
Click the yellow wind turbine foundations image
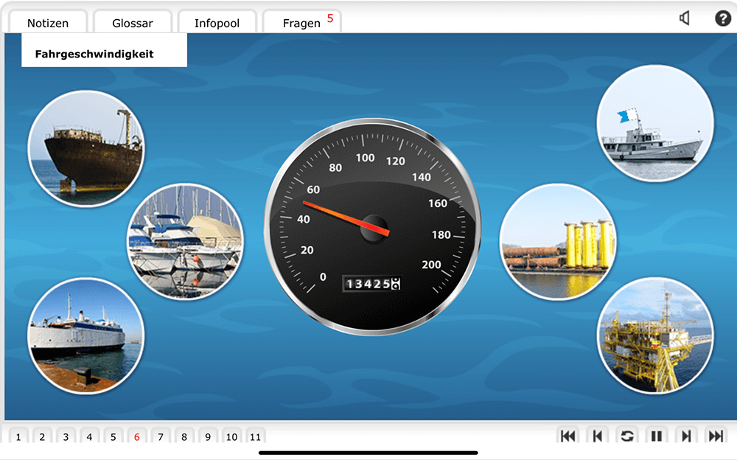(558, 242)
